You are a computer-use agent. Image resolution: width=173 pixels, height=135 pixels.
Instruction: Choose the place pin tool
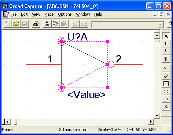pos(166,51)
